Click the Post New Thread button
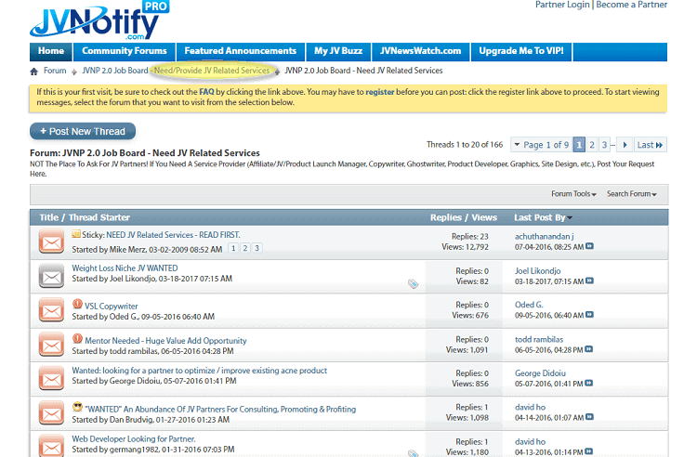Image resolution: width=697 pixels, height=457 pixels. point(83,132)
